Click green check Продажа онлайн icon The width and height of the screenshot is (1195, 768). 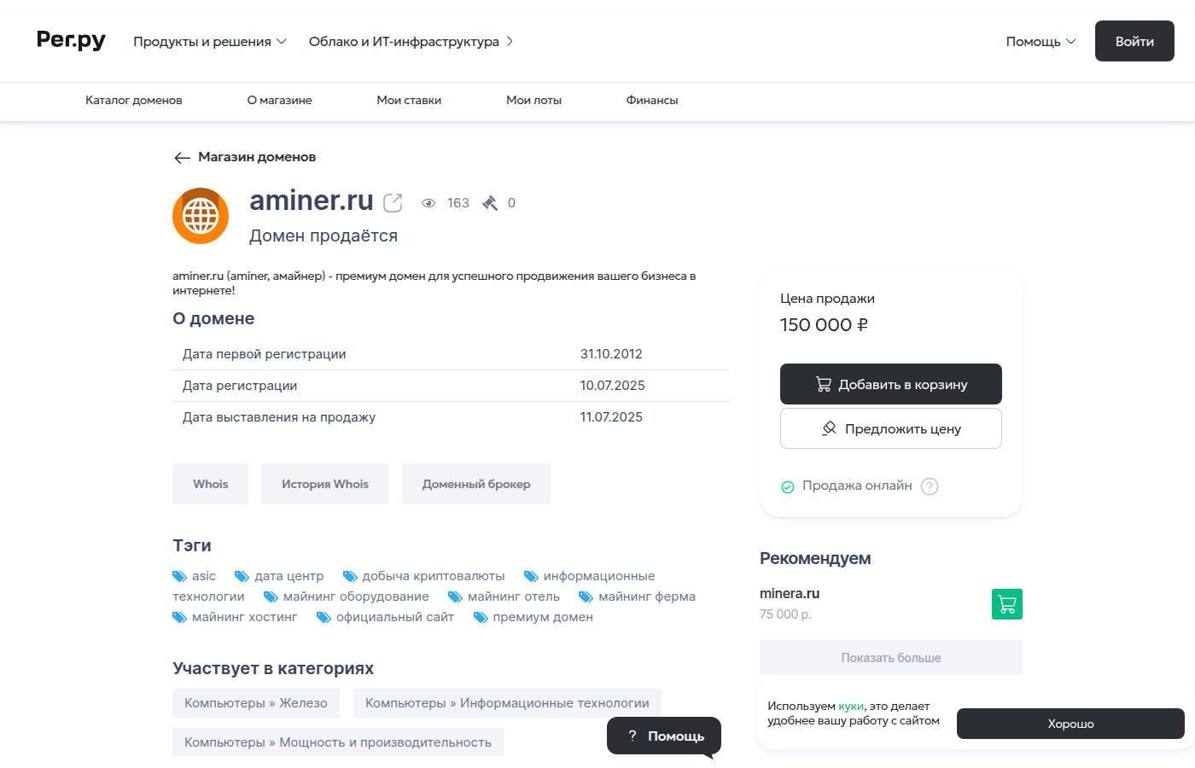pyautogui.click(x=788, y=486)
